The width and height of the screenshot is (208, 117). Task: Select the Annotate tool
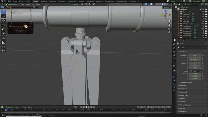(x=3, y=38)
